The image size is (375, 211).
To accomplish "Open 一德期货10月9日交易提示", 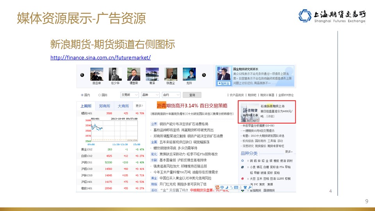I will click(259, 131).
